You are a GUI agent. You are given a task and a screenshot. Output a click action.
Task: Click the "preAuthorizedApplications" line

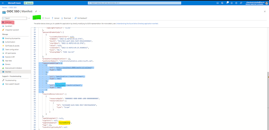pos(57,59)
